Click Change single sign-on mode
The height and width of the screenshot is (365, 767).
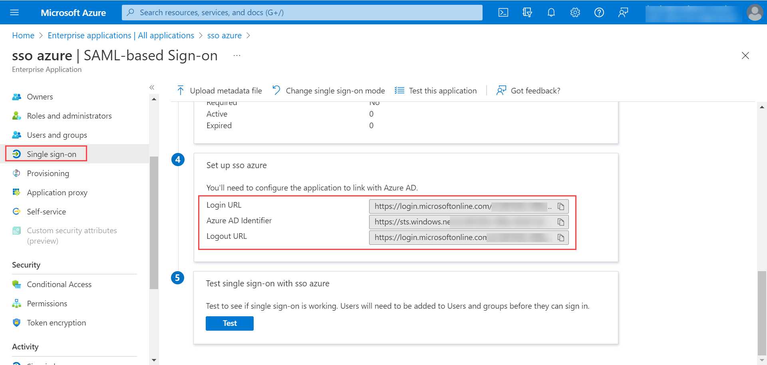(x=328, y=90)
